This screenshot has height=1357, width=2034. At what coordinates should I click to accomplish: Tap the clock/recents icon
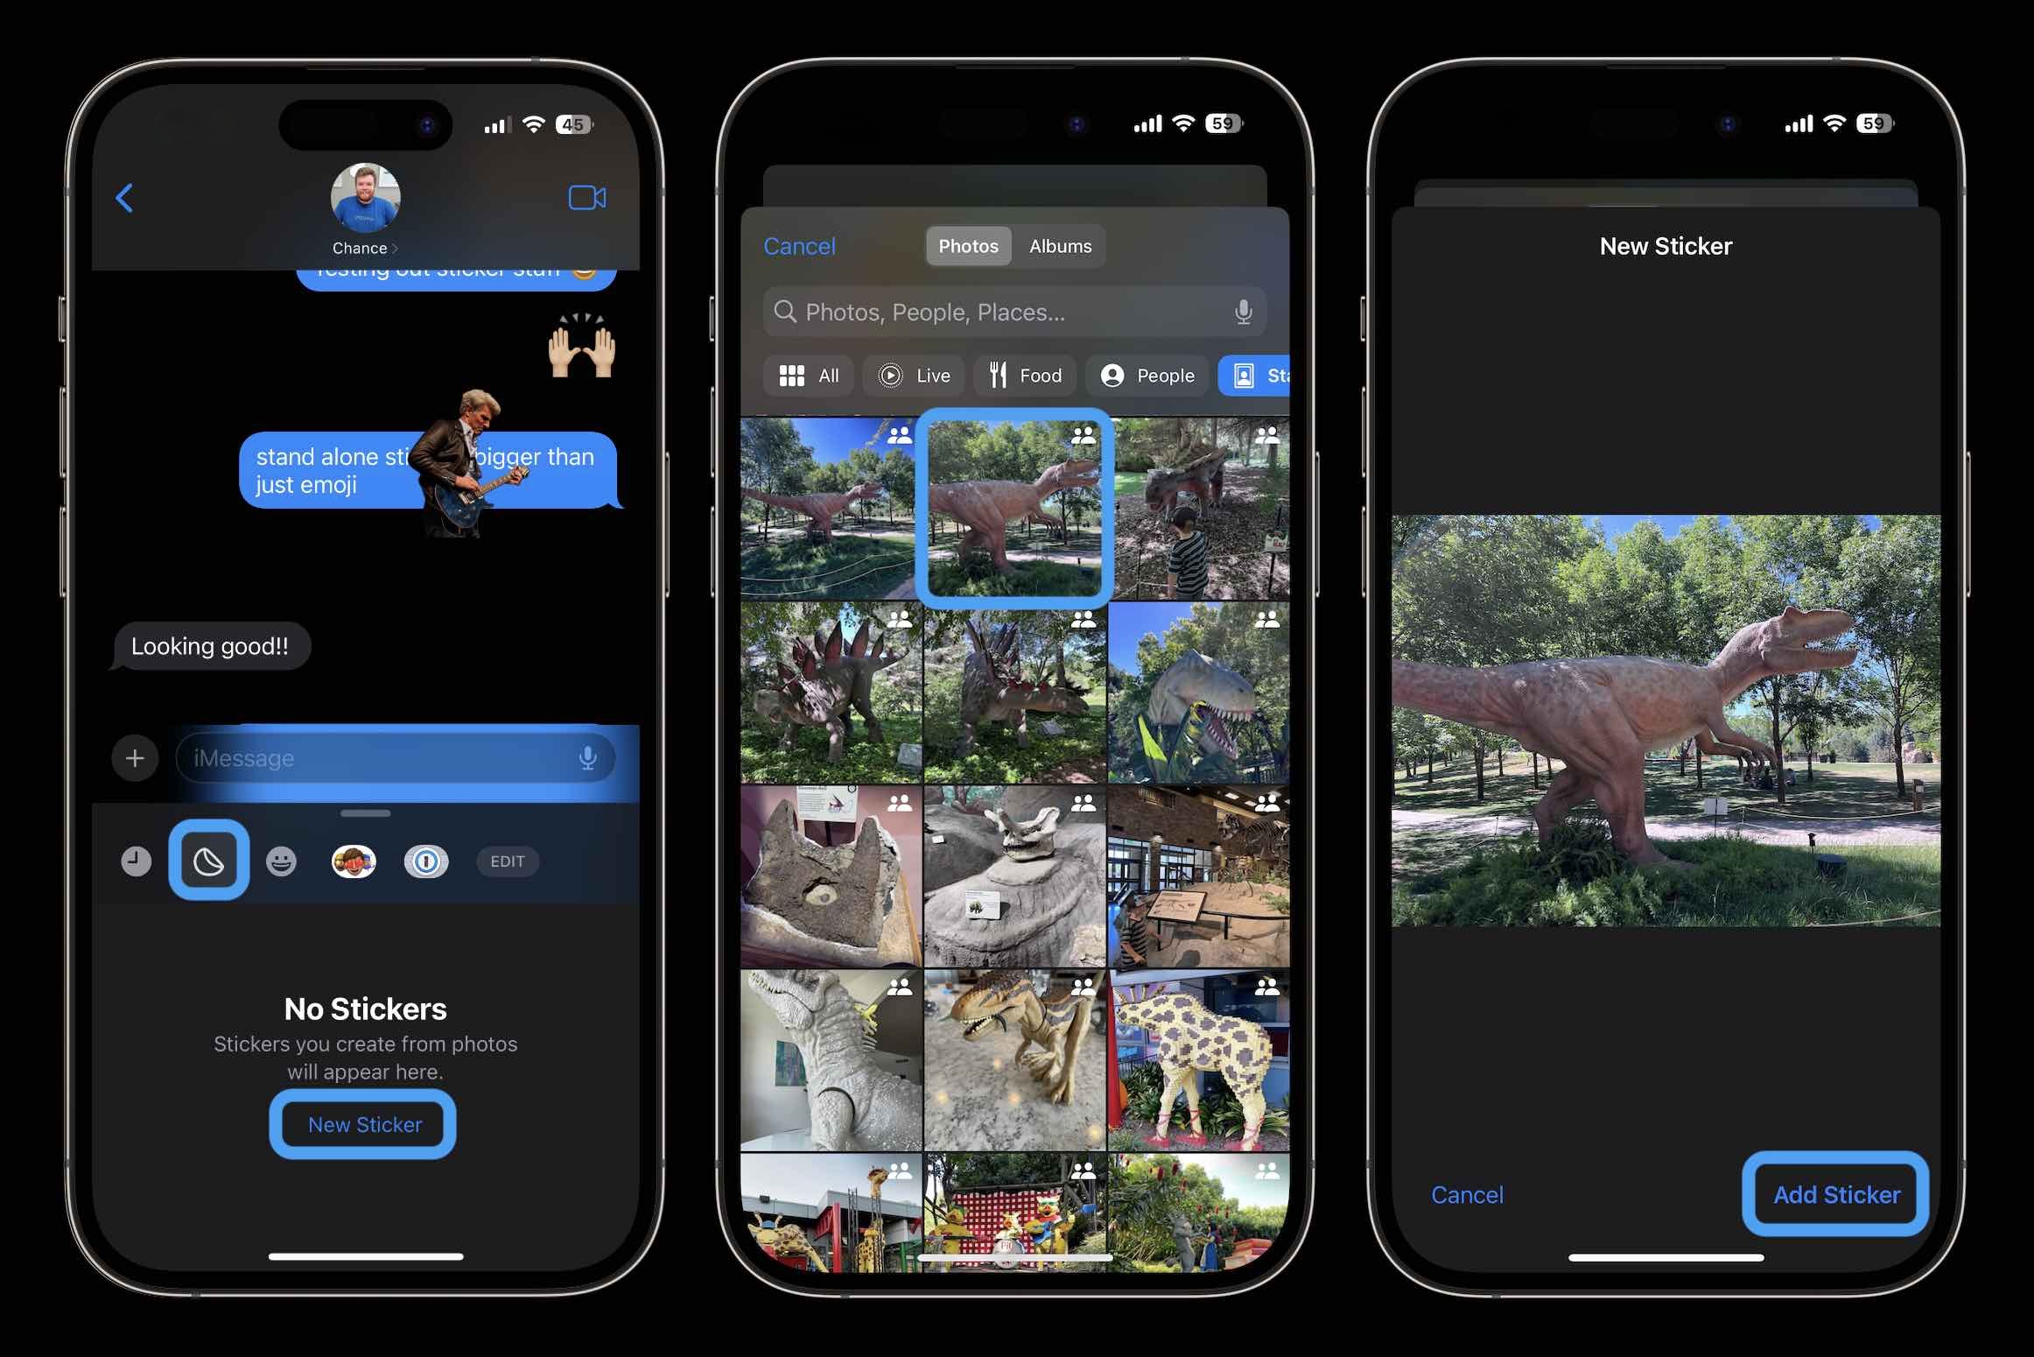click(x=135, y=861)
